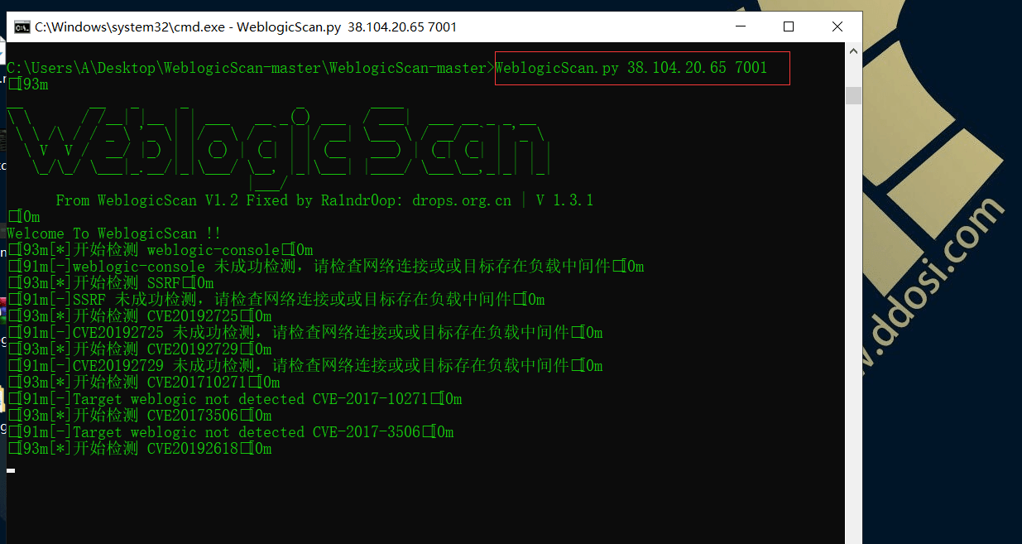Image resolution: width=1022 pixels, height=544 pixels.
Task: Select the SSRF failed detection output line
Action: coord(276,300)
